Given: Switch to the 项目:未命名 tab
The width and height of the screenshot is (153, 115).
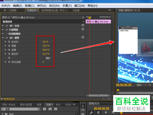Looking at the screenshot, I should tap(9, 105).
